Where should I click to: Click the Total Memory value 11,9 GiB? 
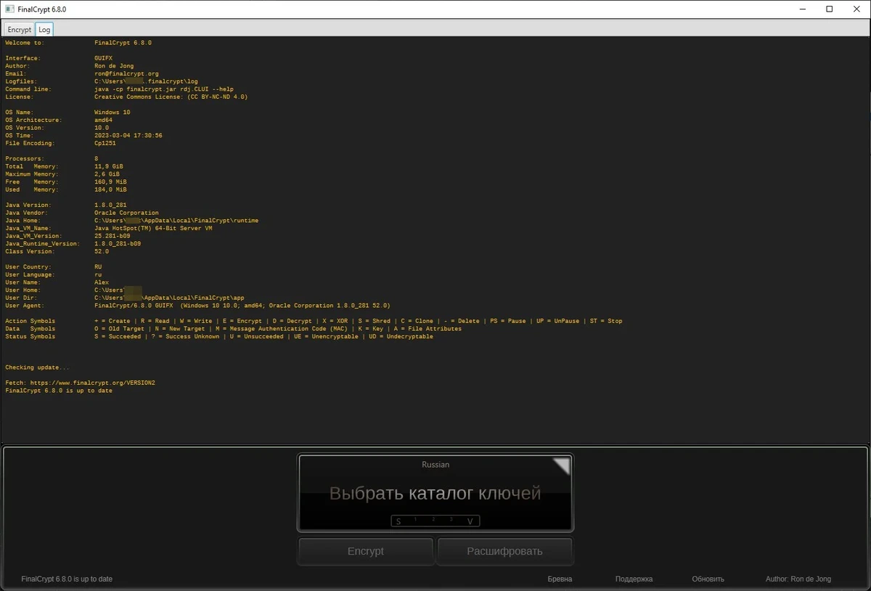click(x=109, y=167)
